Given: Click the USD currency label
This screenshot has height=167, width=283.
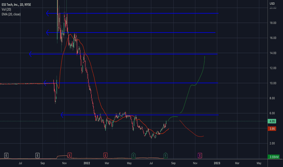Looking at the screenshot, I should pos(272,4).
